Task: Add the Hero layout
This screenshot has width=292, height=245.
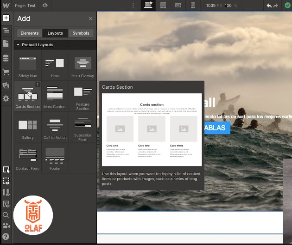Action: pyautogui.click(x=55, y=65)
